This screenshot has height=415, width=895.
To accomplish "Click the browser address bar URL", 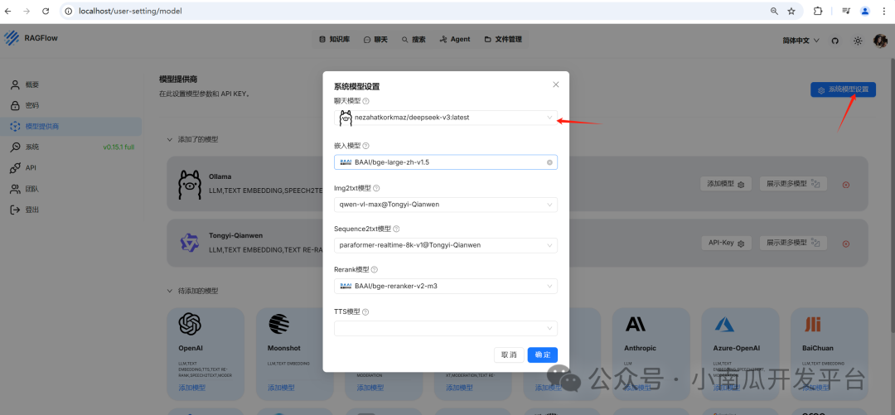I will coord(131,11).
